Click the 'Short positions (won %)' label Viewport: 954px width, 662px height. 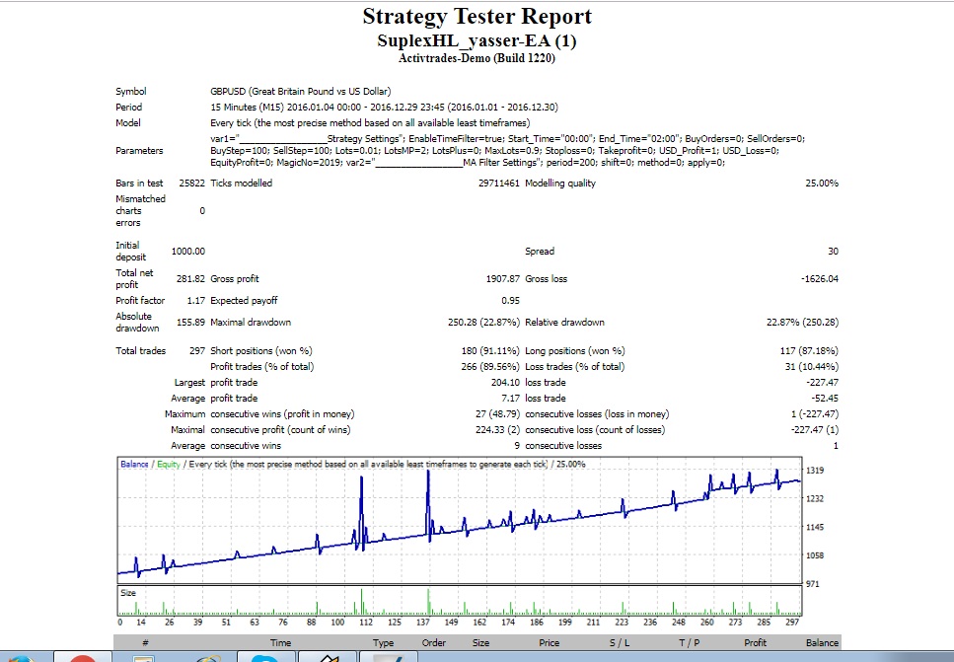261,351
